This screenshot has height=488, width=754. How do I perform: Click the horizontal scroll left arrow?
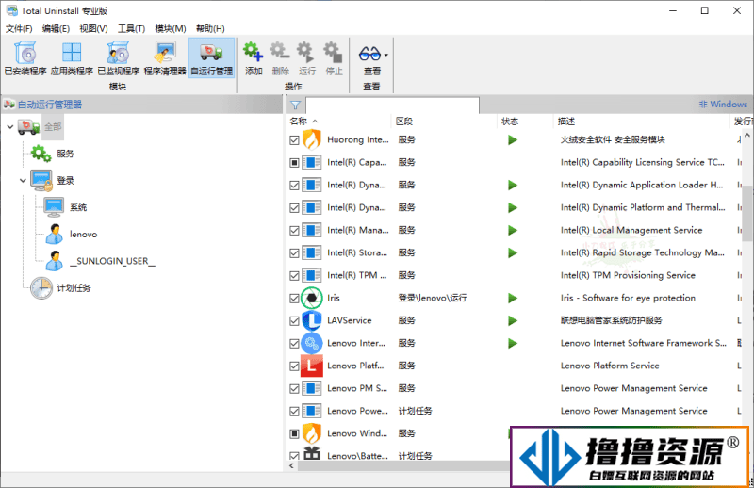291,466
